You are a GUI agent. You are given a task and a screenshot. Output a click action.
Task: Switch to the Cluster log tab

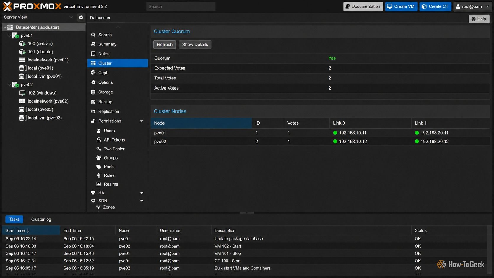tap(41, 219)
